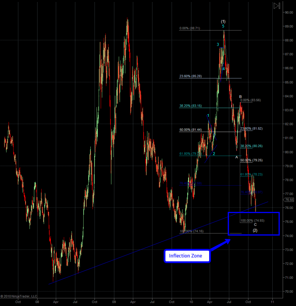Select the 38.20% (83.15) Fibonacci level
This screenshot has width=296, height=306.
coord(190,106)
